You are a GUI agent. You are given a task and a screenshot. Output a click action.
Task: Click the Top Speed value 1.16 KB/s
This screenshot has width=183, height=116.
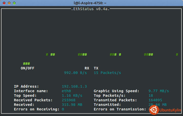[72, 95]
